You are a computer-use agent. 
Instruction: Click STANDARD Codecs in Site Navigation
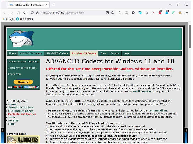(21, 111)
